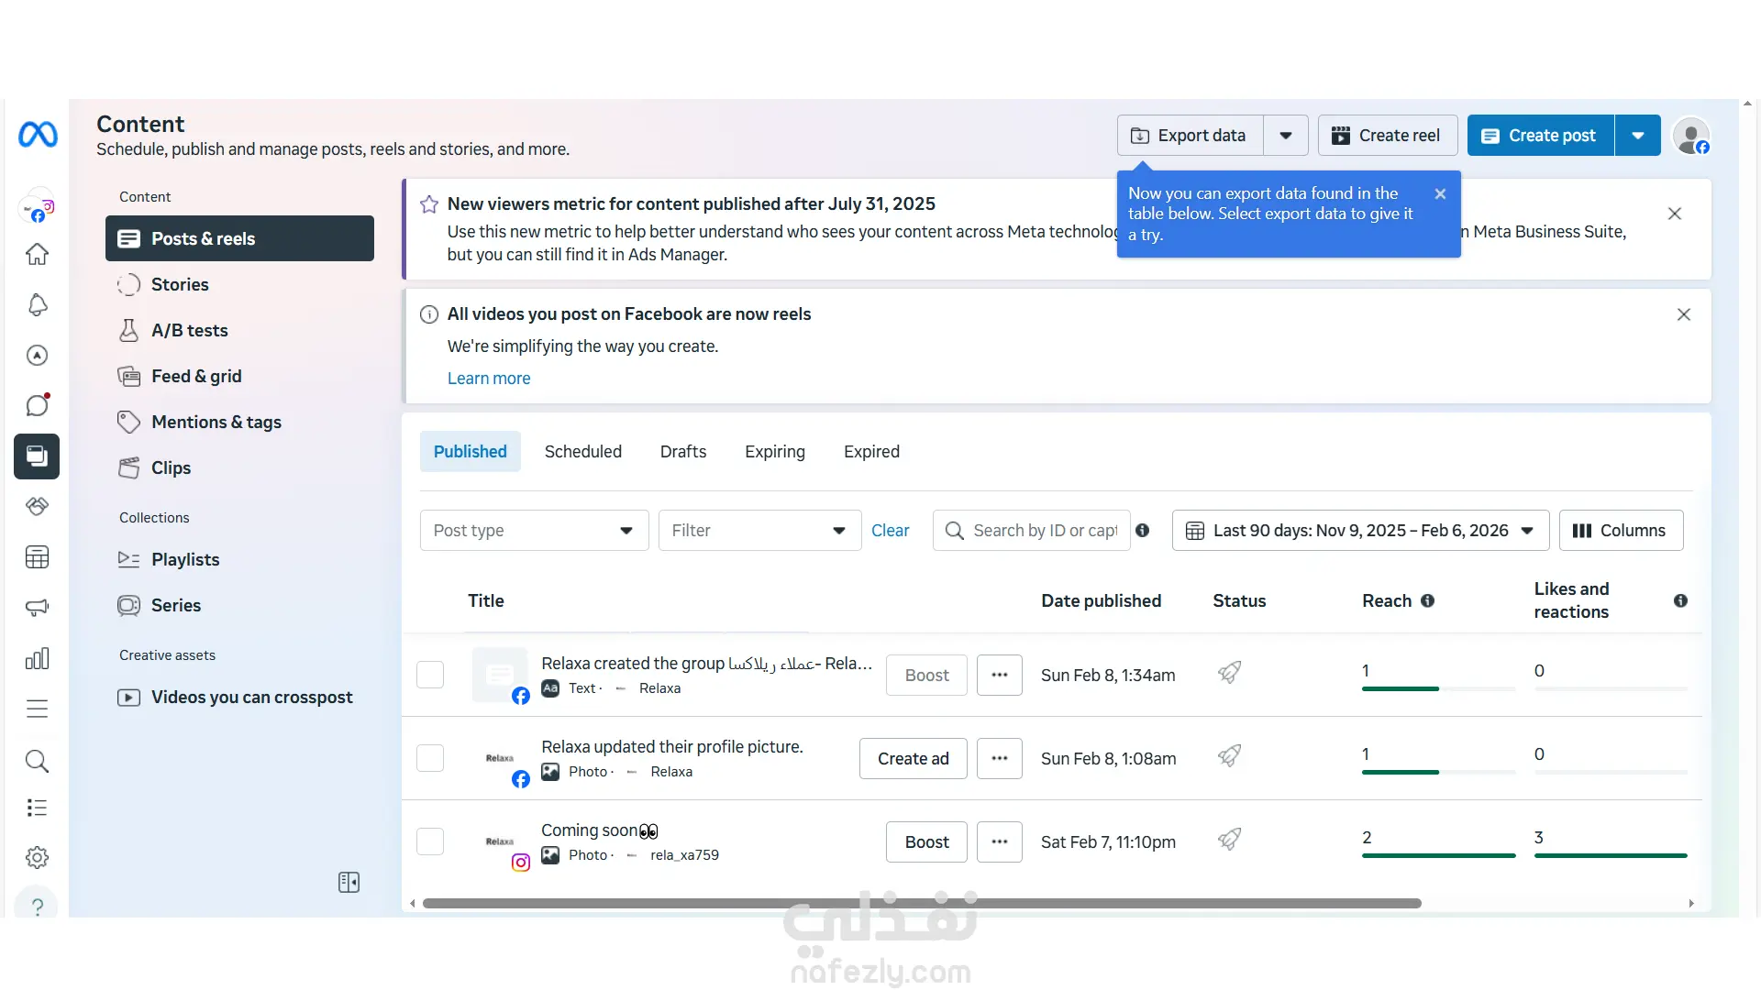
Task: Open the Stories section in menu
Action: (180, 284)
